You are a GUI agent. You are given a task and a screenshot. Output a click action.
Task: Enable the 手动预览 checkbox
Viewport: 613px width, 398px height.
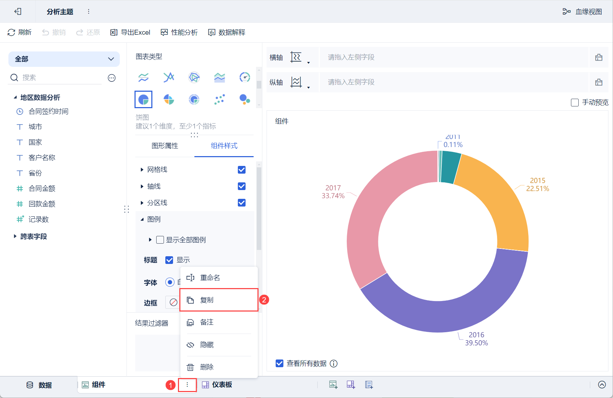574,103
